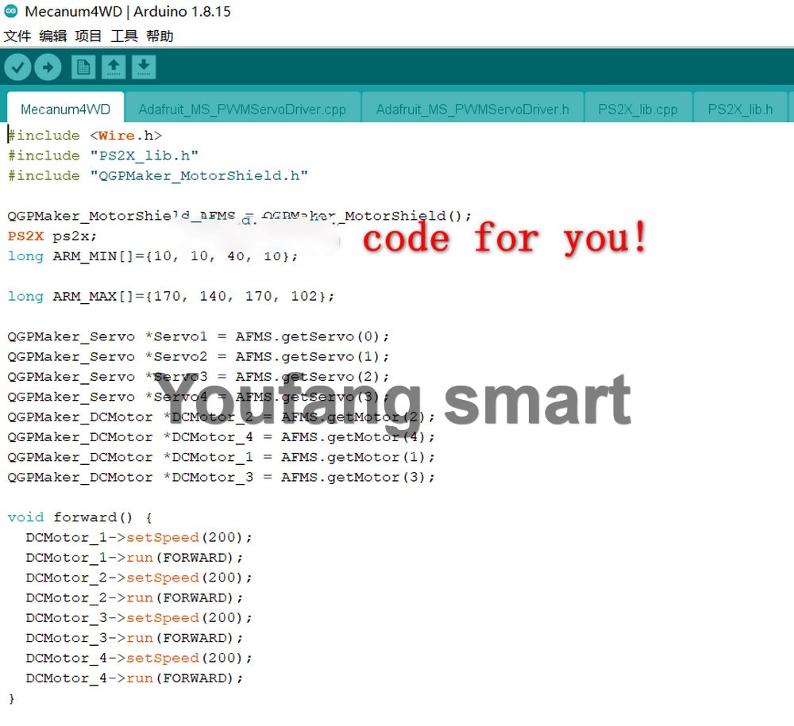Click the DCMotor_1->setSpeed(200); line
The image size is (794, 726).
click(139, 537)
